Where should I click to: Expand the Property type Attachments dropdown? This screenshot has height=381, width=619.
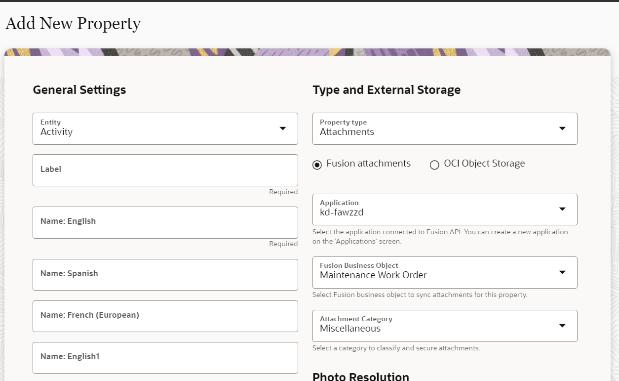(434, 129)
